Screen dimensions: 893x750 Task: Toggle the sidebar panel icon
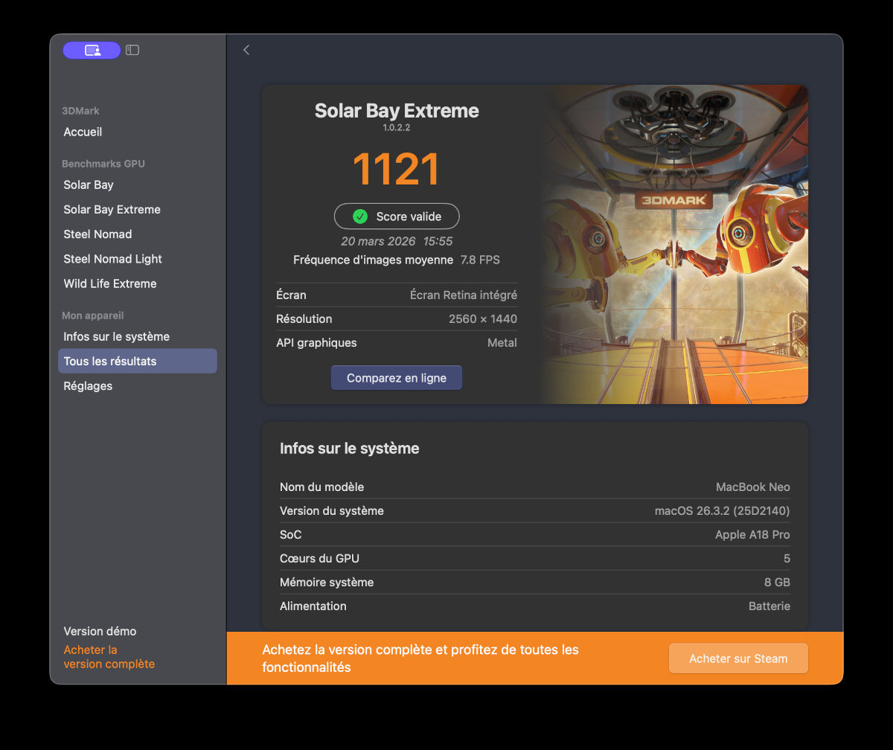tap(132, 50)
